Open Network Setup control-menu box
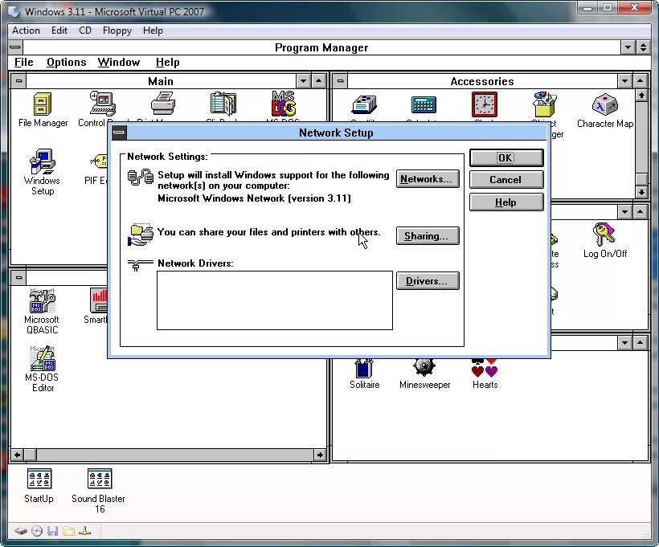 pos(119,133)
